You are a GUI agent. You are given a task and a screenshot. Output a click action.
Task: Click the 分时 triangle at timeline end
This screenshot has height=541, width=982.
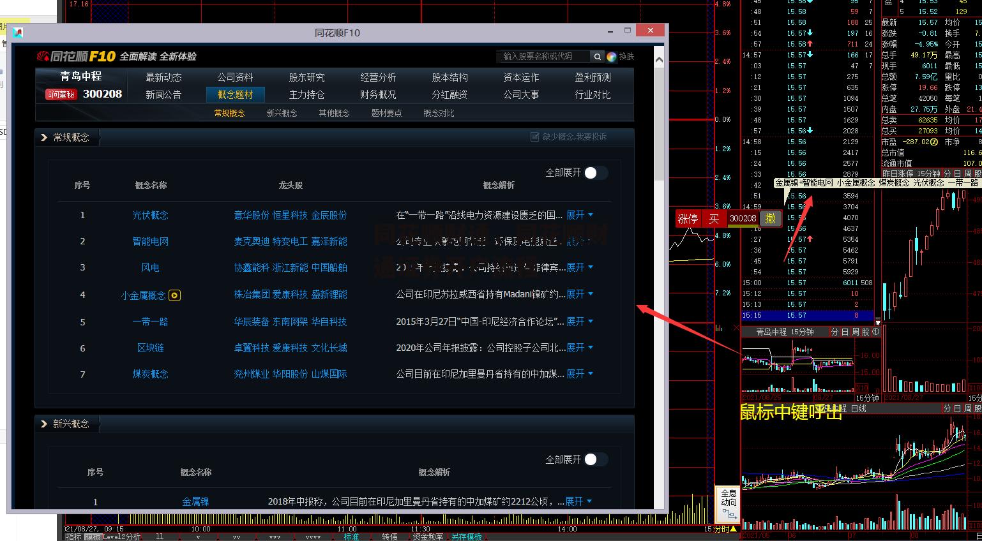tap(734, 529)
